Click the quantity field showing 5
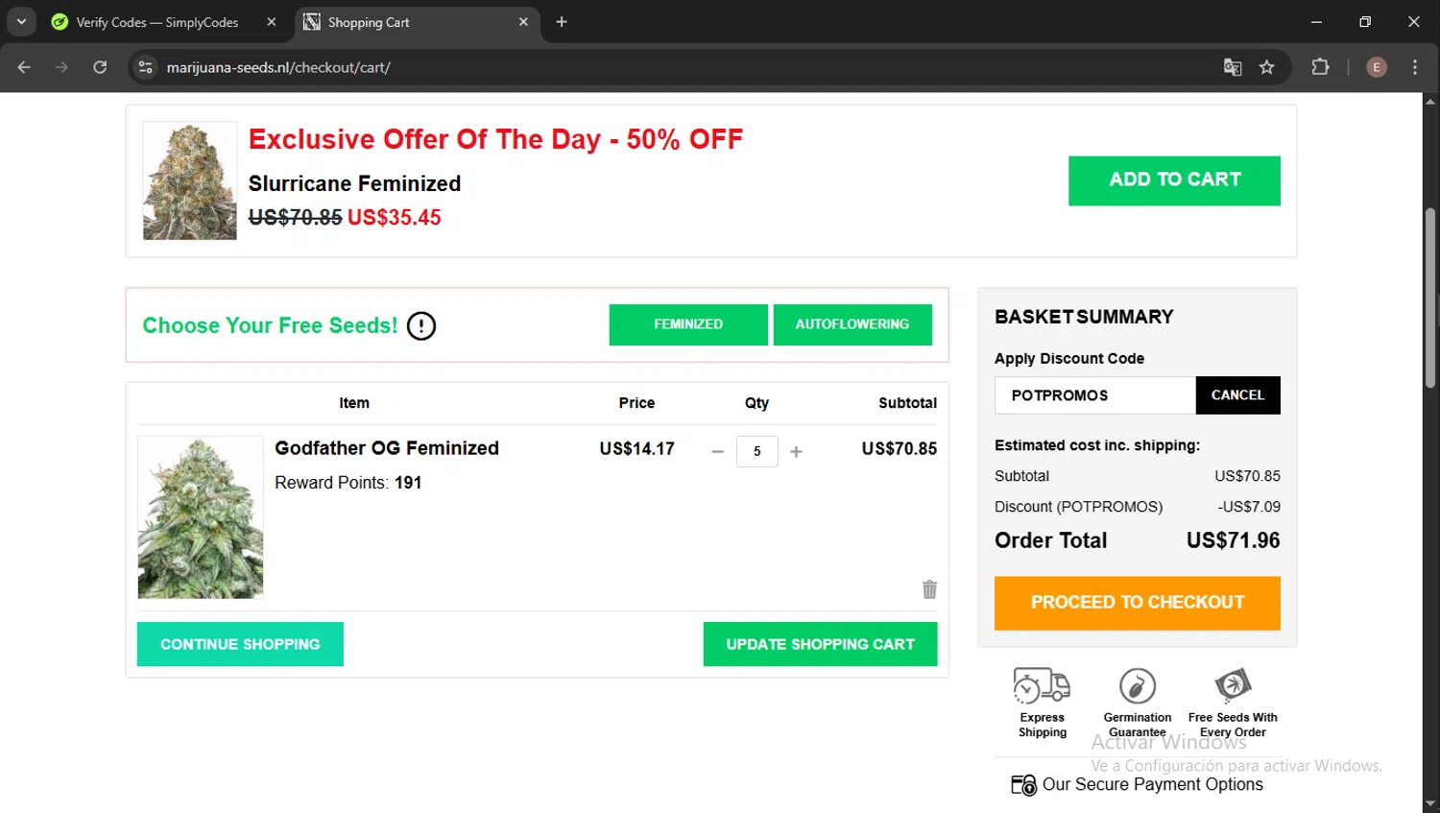1440x813 pixels. [757, 451]
